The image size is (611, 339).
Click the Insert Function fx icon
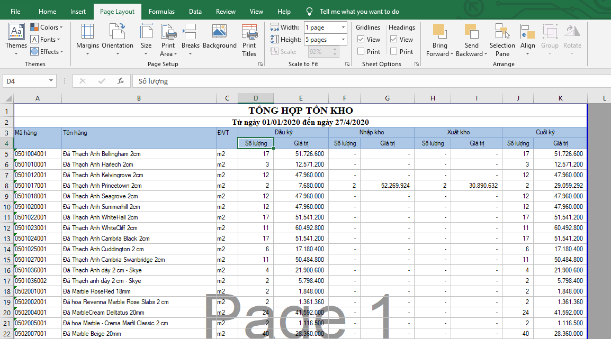tap(121, 81)
